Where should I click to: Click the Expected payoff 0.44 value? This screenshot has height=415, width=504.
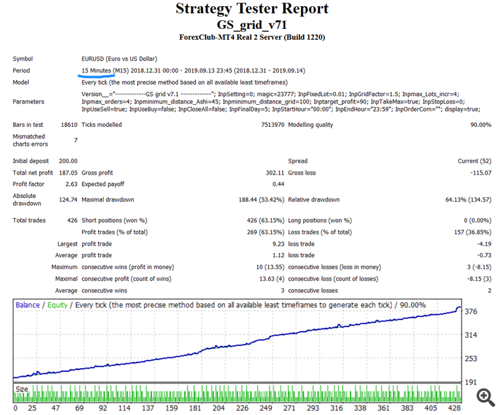(278, 184)
